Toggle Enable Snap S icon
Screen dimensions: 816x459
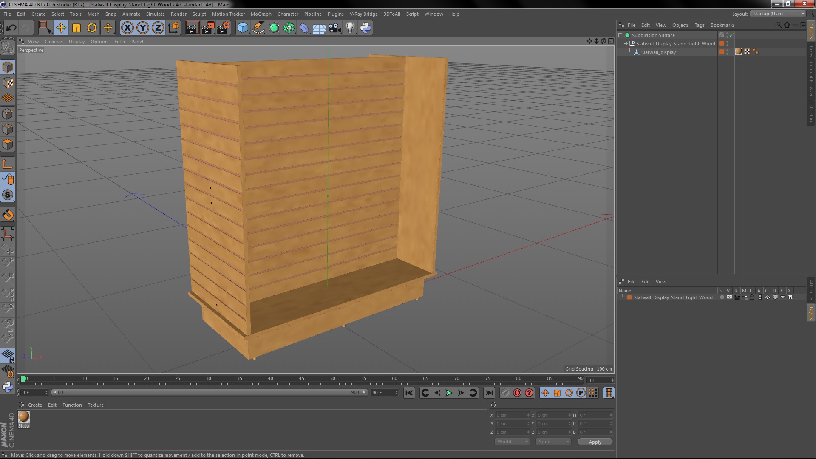(x=8, y=195)
